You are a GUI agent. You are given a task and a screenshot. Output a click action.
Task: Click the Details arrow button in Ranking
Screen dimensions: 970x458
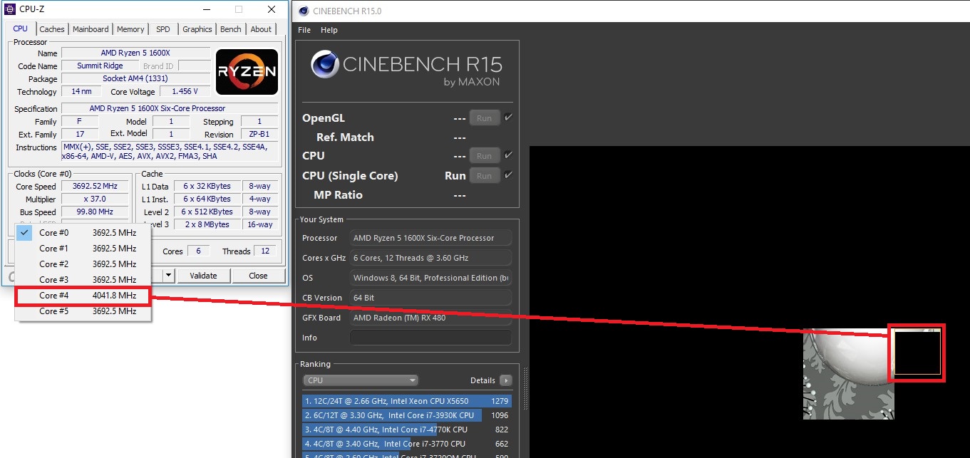[x=505, y=380]
